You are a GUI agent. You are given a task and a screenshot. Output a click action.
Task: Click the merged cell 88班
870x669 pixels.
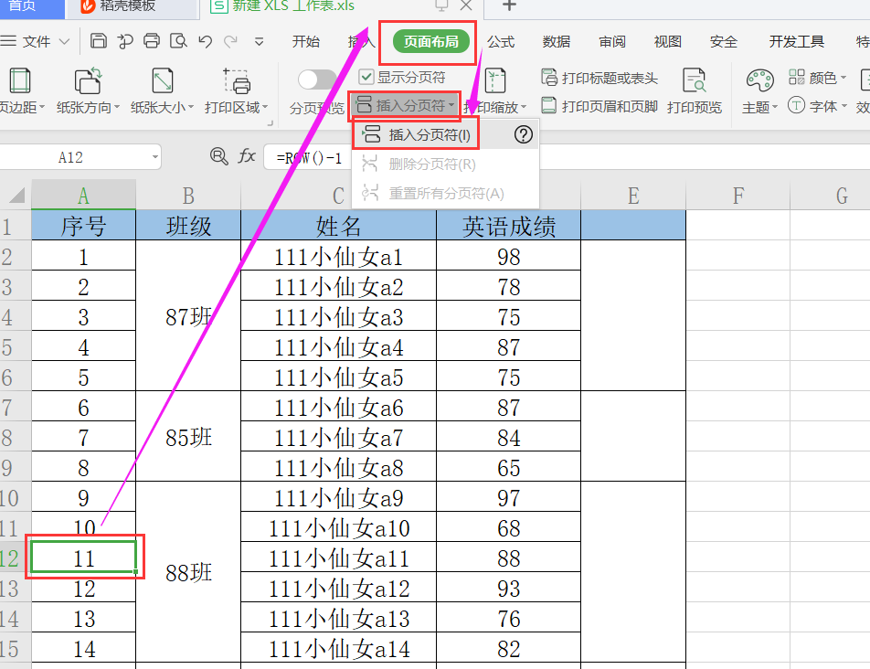pos(188,572)
